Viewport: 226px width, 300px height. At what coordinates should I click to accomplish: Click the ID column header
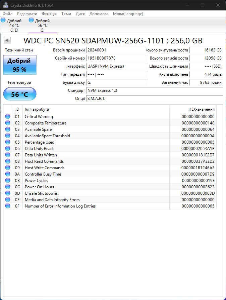[x=17, y=109]
